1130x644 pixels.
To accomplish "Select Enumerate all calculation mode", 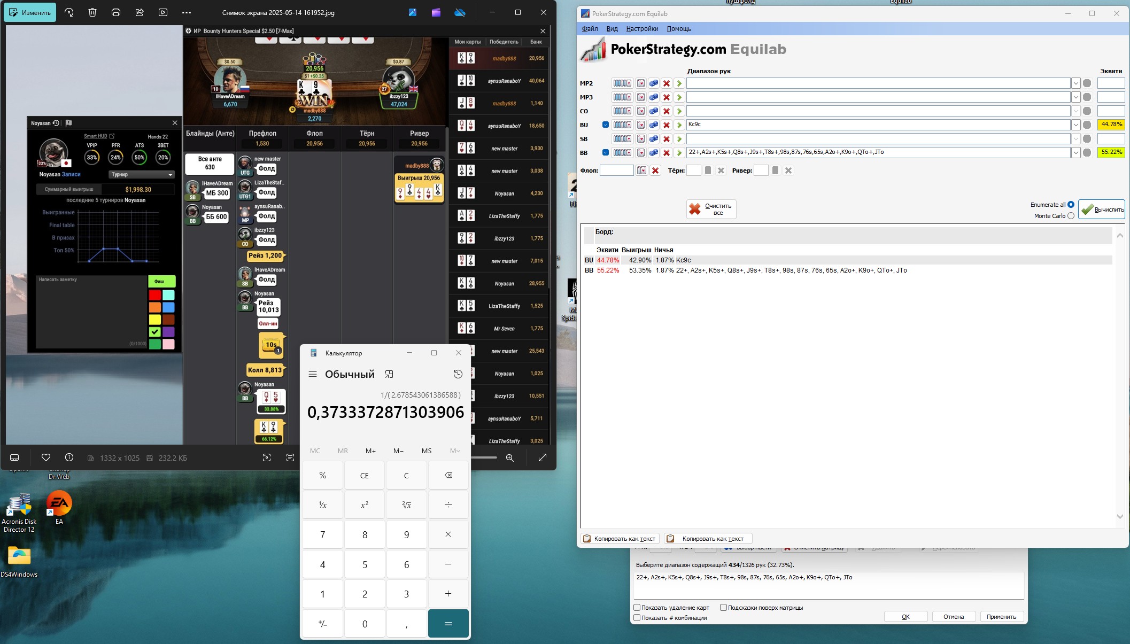I will [1071, 205].
